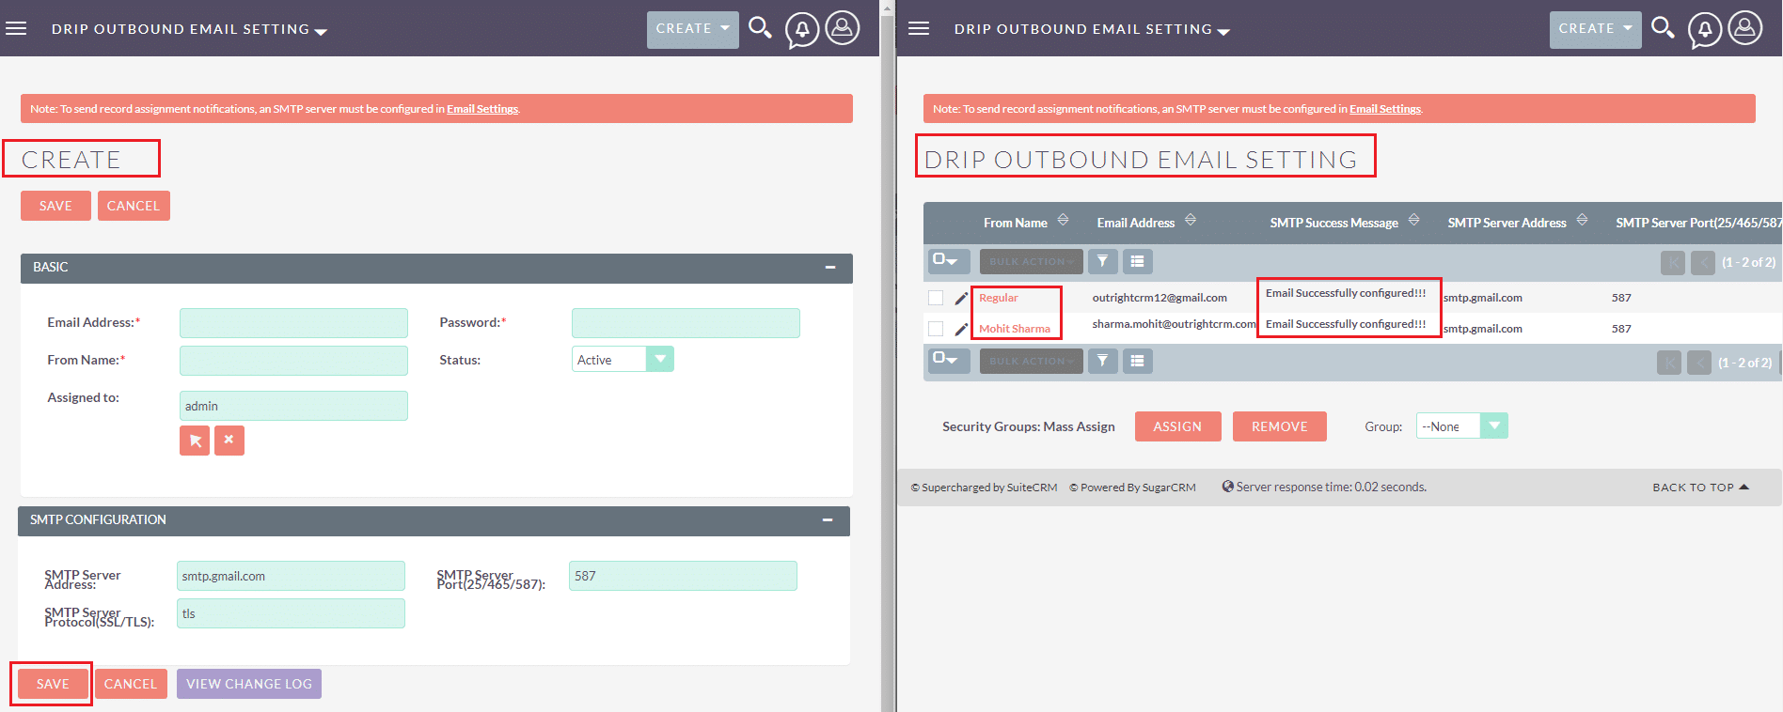1783x712 pixels.
Task: Click the bottom CANCEL button
Action: coord(131,684)
